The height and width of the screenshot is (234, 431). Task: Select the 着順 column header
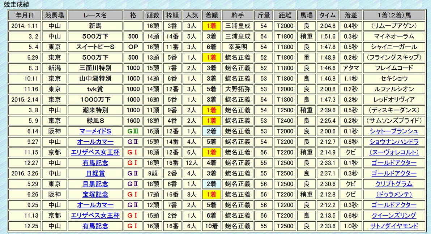click(212, 16)
